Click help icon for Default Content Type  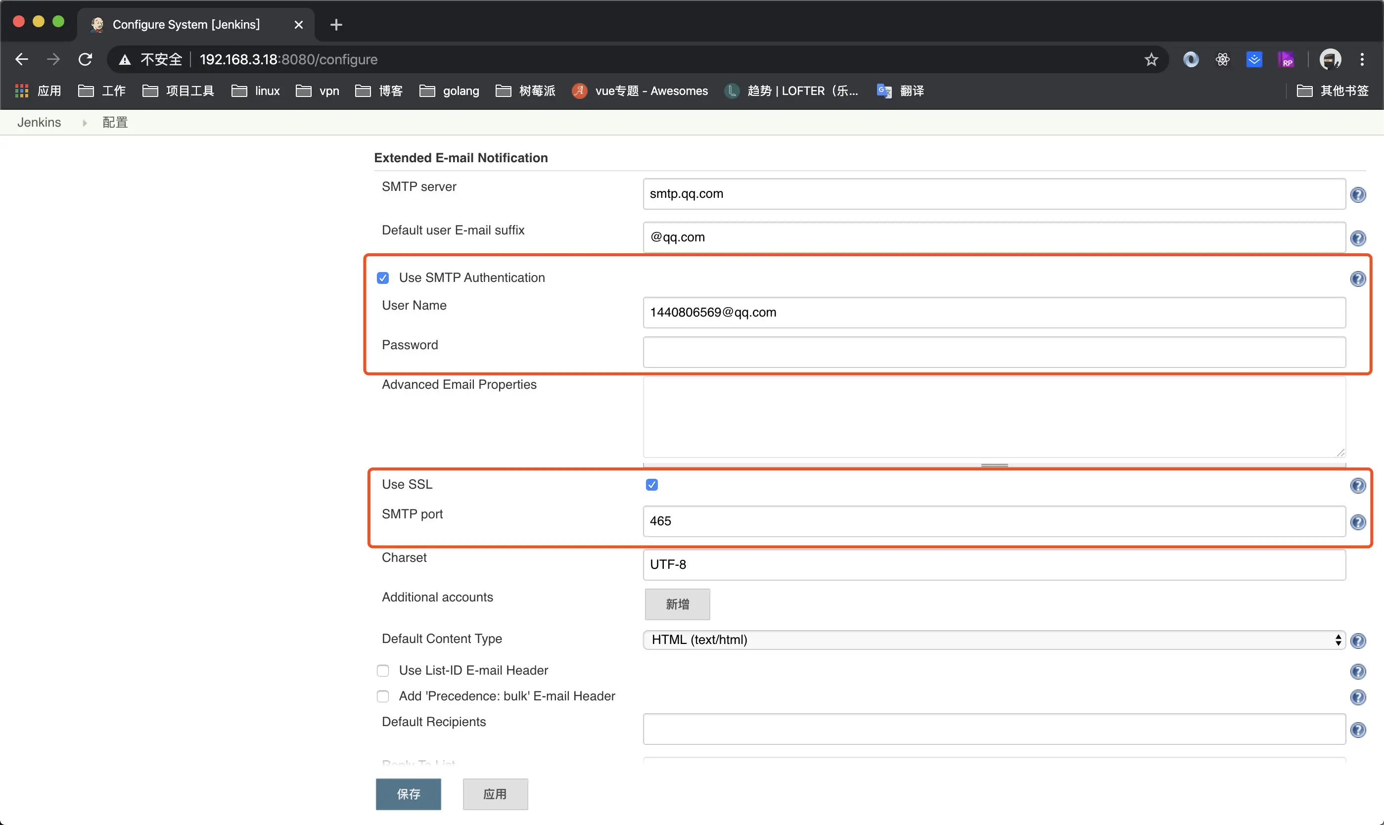coord(1357,641)
